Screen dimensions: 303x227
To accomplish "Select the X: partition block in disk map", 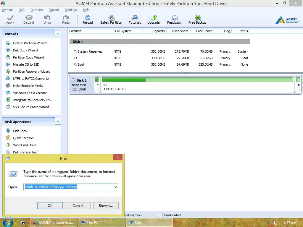I will coord(298,85).
